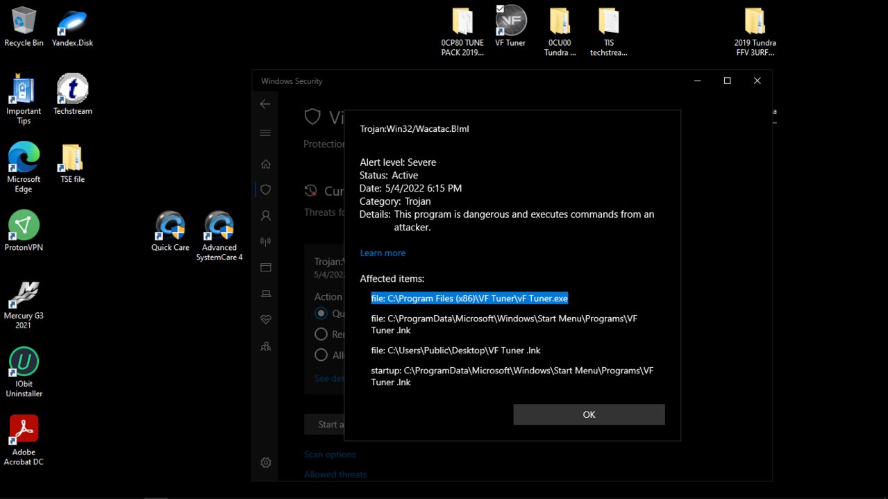Open the Recycle Bin desktop icon
Viewport: 888px width, 499px height.
24,28
